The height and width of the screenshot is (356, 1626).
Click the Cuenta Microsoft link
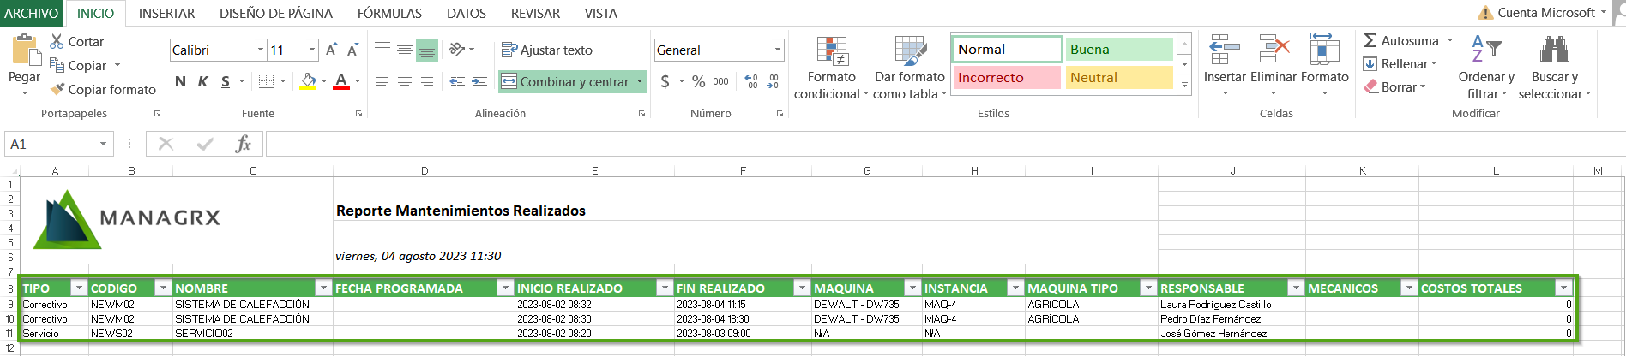coord(1545,13)
